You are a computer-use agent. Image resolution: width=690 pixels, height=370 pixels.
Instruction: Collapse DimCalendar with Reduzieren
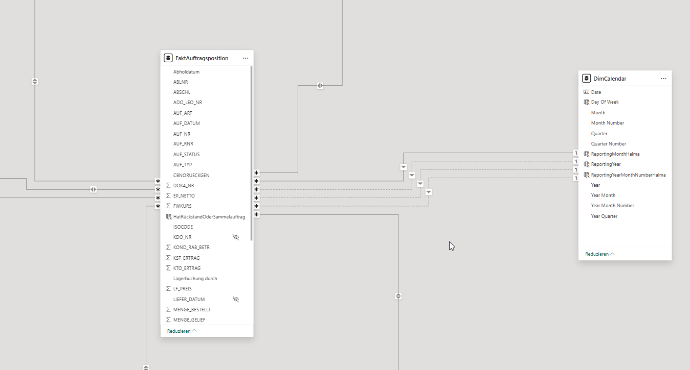pos(600,254)
